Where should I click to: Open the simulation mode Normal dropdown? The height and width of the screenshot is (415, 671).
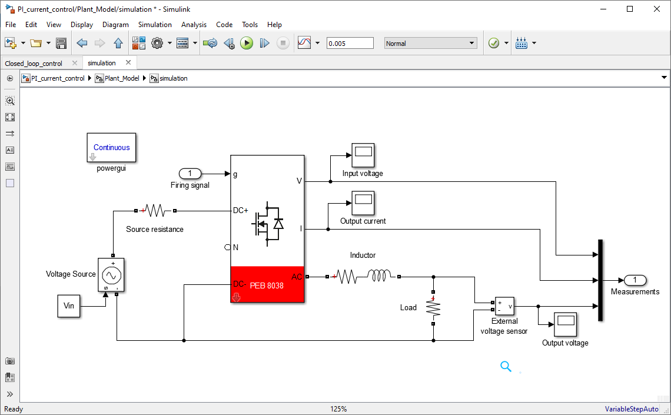pos(430,43)
